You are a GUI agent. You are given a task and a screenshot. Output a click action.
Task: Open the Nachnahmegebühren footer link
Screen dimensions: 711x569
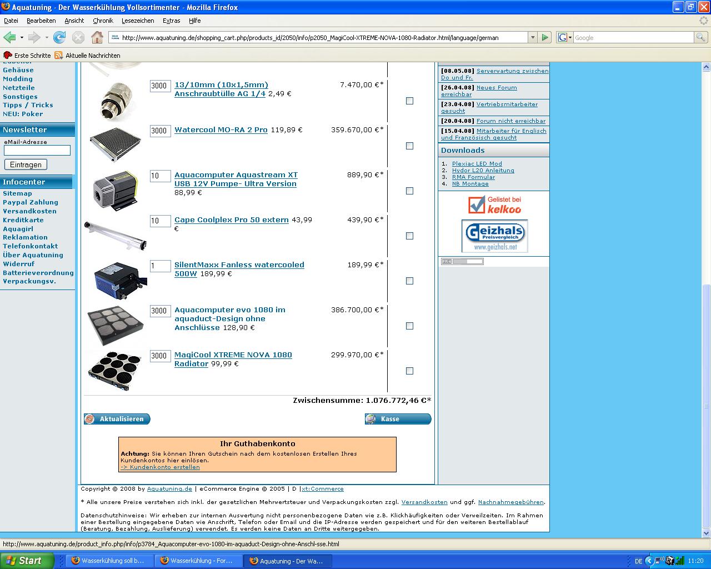click(510, 502)
